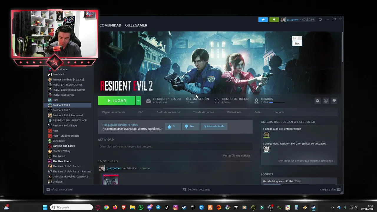Screen dimensions: 377x212
Task: Click the Rust game icon
Action: point(50,131)
